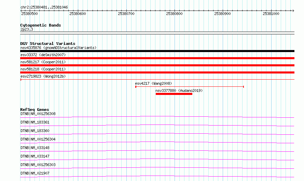Select transcript DTNB|NM_001256304
Viewport: 304px width, 181px height.
coord(38,139)
